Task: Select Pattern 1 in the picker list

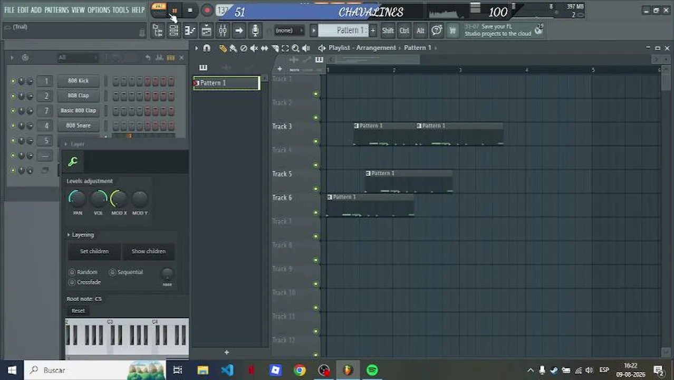Action: click(x=226, y=83)
